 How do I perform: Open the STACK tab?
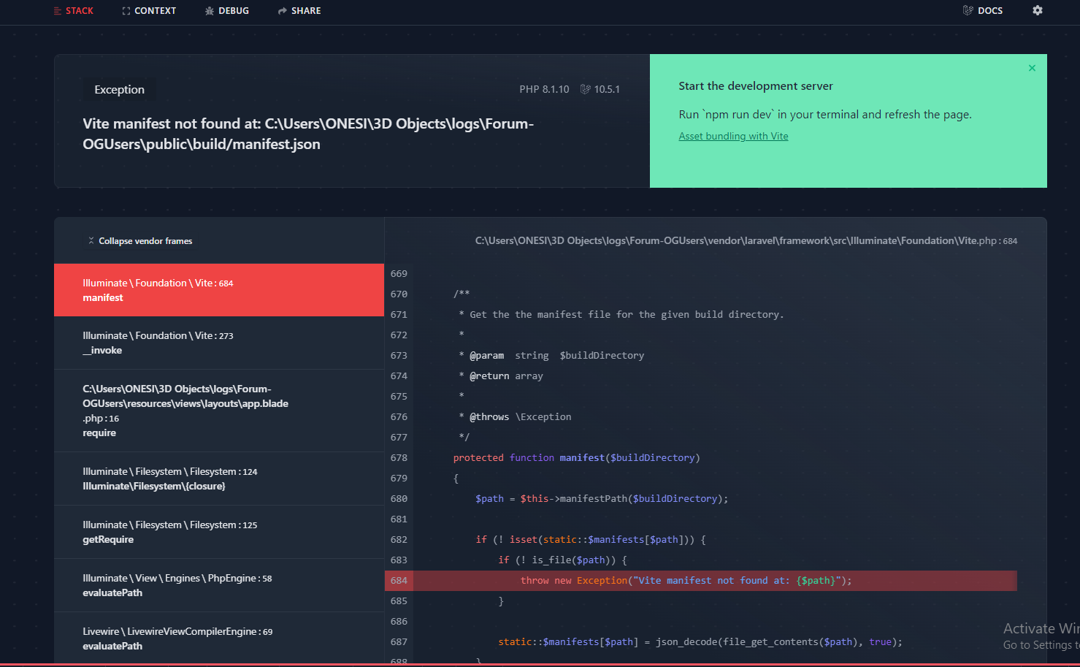74,11
